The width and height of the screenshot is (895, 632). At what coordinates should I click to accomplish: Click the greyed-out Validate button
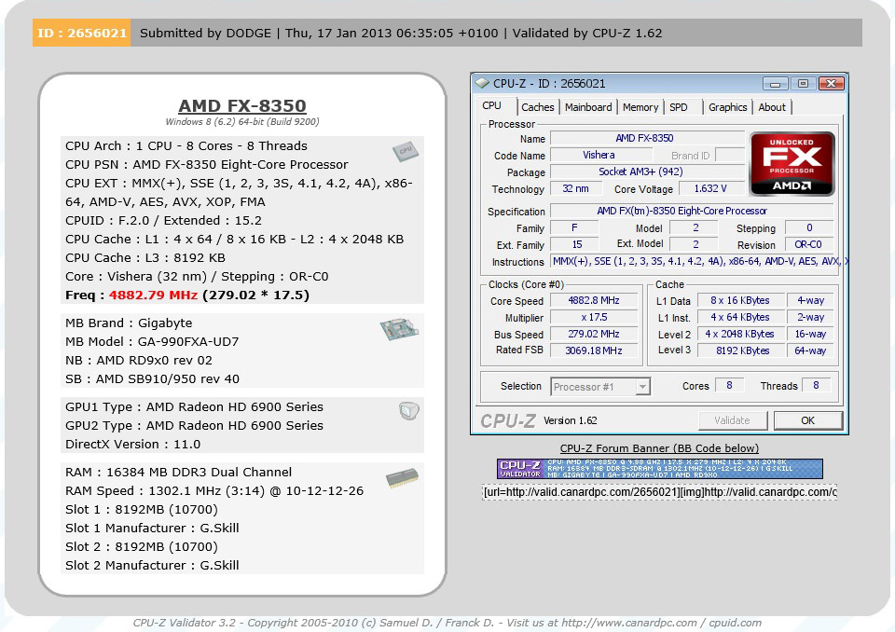(733, 420)
